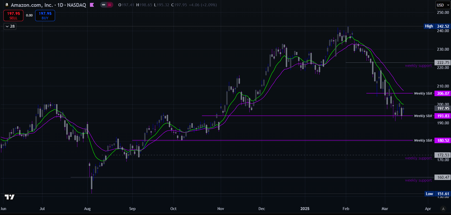Viewport: 451px width, 215px height.
Task: Click the Oct label on time axis
Action: click(x=173, y=209)
